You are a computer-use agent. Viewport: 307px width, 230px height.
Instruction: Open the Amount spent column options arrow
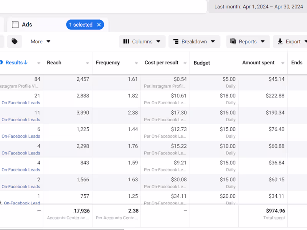[283, 63]
